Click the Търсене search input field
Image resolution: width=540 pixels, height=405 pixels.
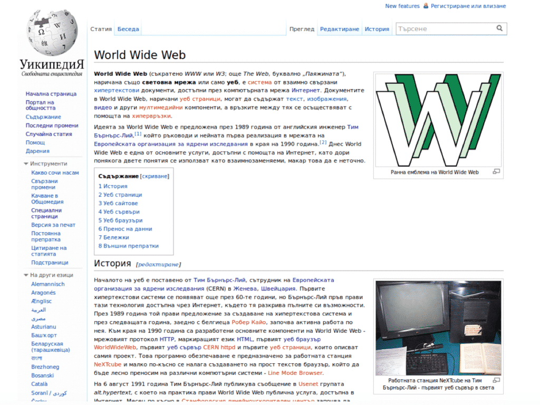(443, 28)
